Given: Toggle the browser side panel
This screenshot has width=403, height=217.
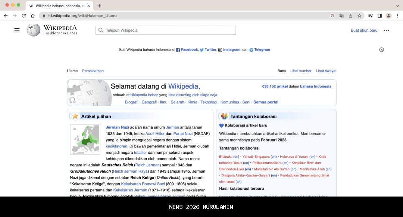Looking at the screenshot, I should click(379, 16).
